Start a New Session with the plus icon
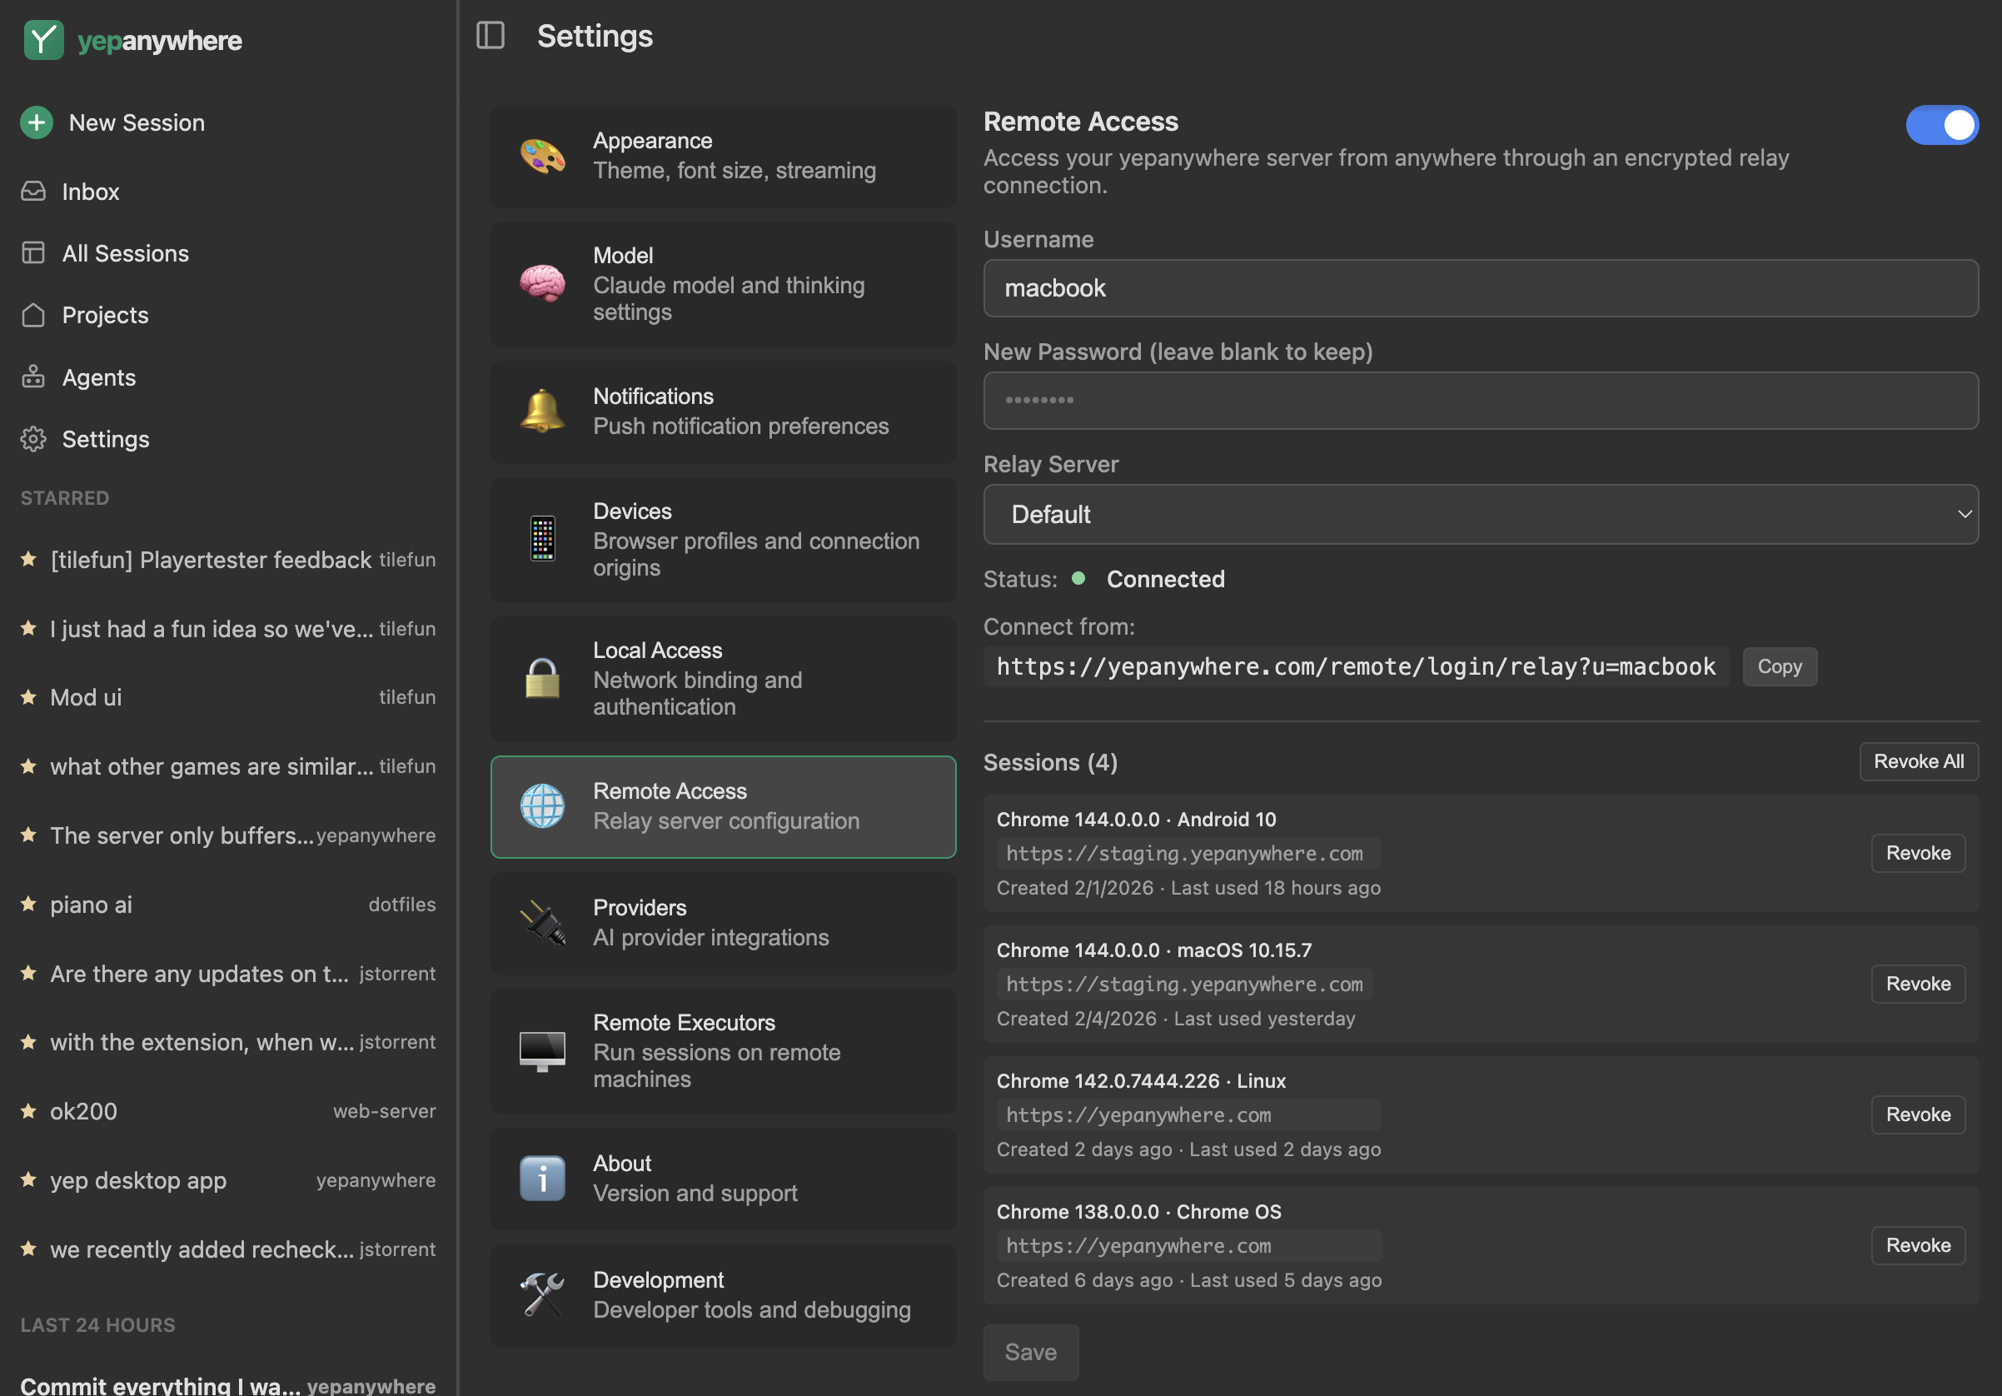The image size is (2002, 1396). [36, 122]
